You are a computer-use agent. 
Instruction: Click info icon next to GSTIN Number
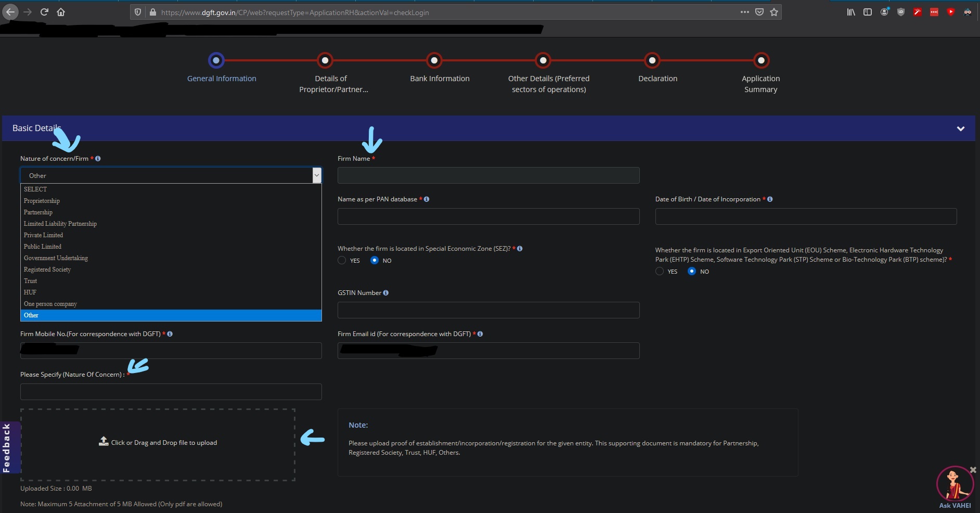click(386, 293)
